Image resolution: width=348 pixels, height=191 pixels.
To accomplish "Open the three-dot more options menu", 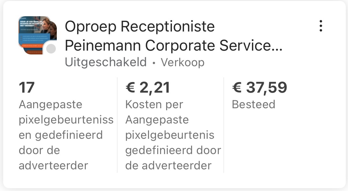I will point(321,26).
